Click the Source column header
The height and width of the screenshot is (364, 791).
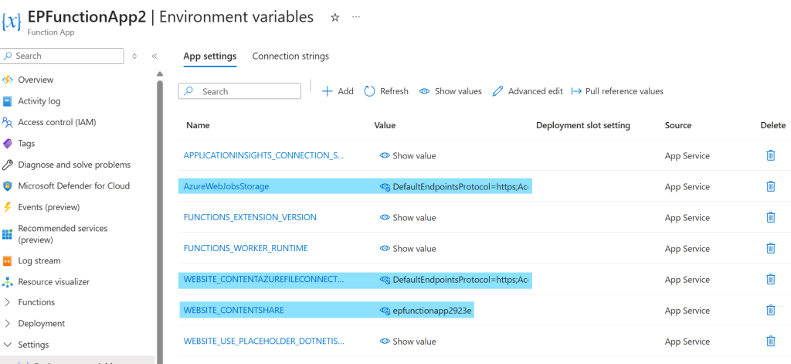(x=678, y=125)
